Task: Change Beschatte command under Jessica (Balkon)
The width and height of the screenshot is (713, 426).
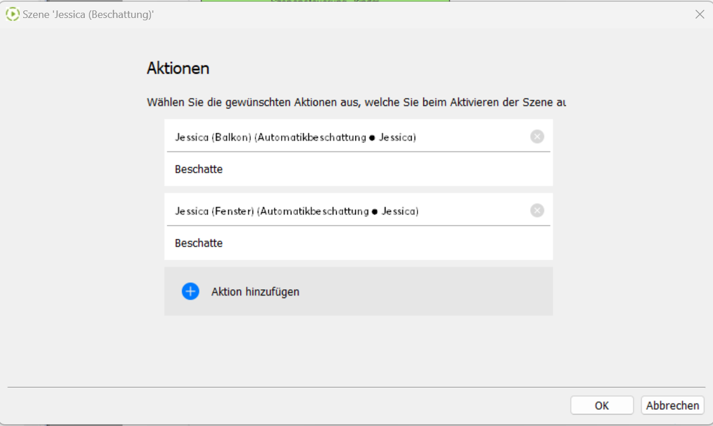Action: [199, 169]
